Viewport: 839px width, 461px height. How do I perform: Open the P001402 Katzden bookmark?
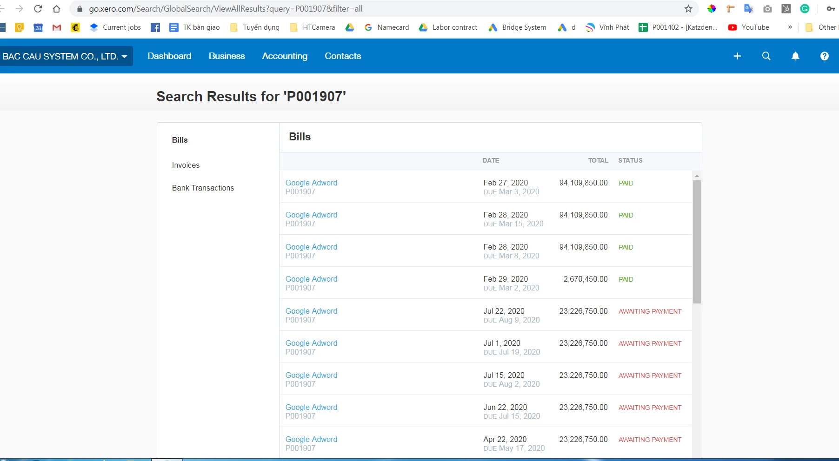[678, 27]
